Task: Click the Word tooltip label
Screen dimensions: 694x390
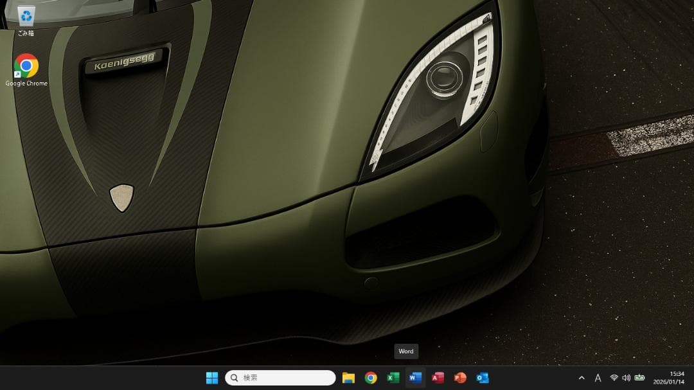Action: click(405, 351)
